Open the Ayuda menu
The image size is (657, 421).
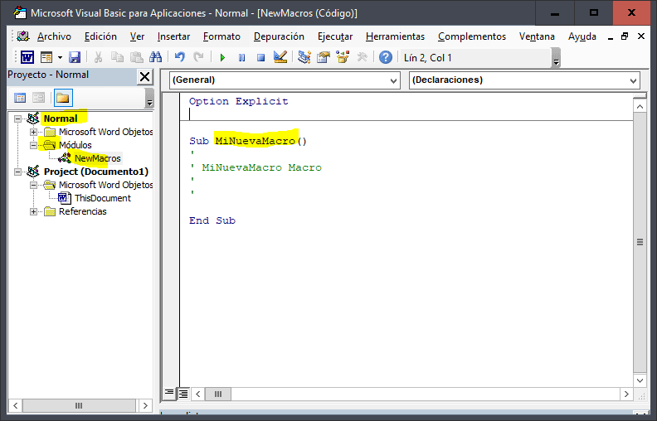(x=582, y=36)
